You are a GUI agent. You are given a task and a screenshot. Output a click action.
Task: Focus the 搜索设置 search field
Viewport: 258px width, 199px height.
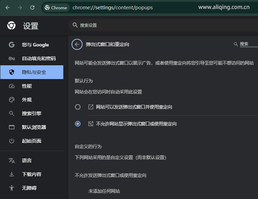tap(163, 25)
